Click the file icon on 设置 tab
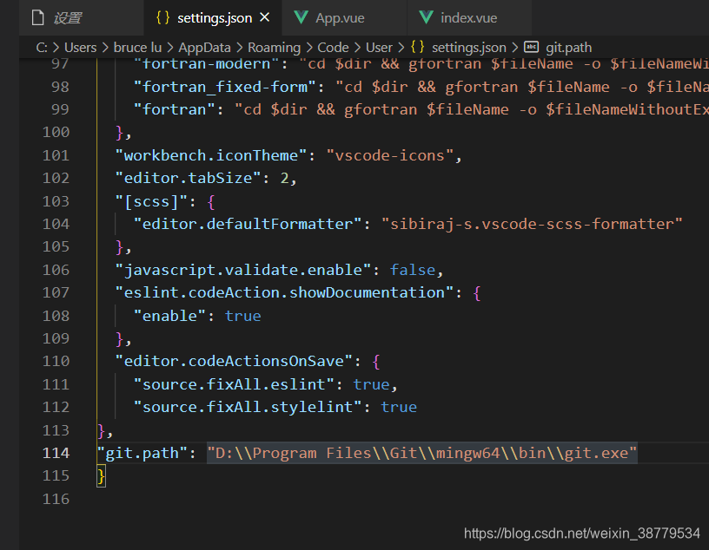The height and width of the screenshot is (550, 709). click(x=38, y=18)
